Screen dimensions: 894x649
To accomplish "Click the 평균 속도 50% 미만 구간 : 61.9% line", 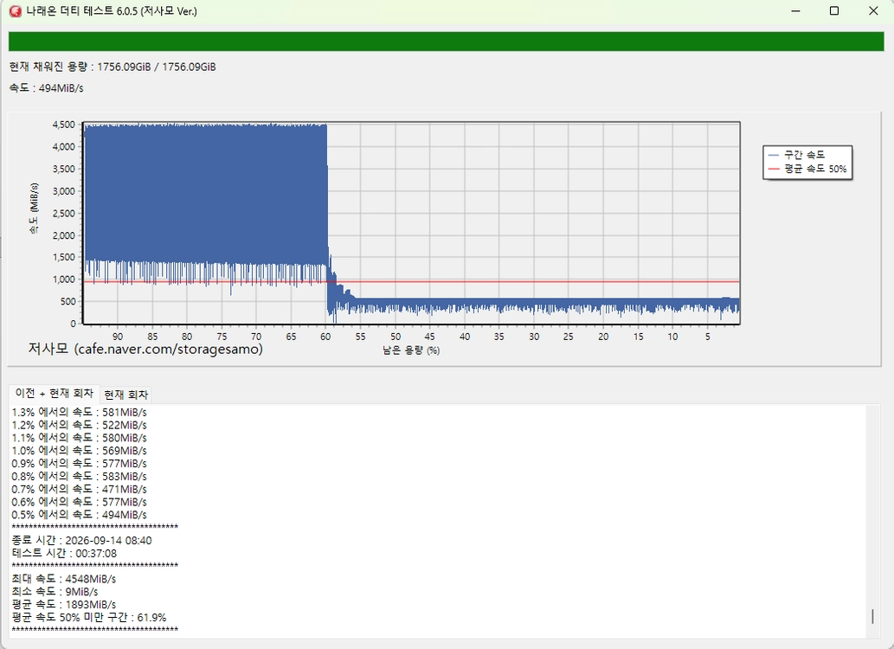I will pyautogui.click(x=89, y=617).
